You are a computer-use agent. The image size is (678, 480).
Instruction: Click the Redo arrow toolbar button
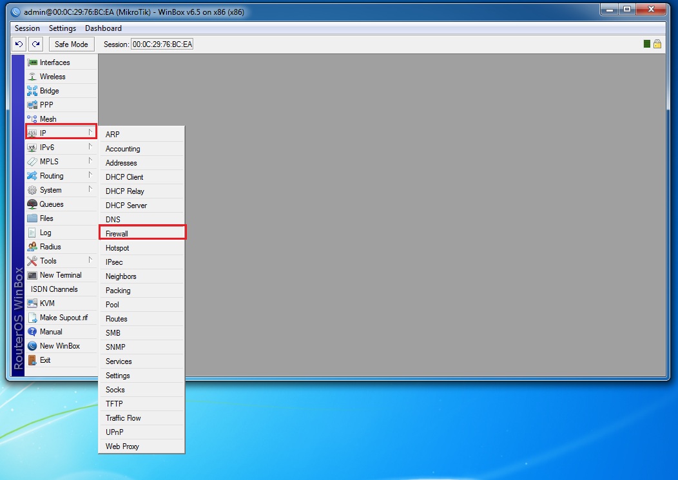(35, 44)
